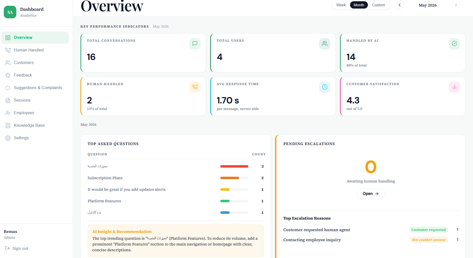Click the Total Conversations value 16

(91, 57)
